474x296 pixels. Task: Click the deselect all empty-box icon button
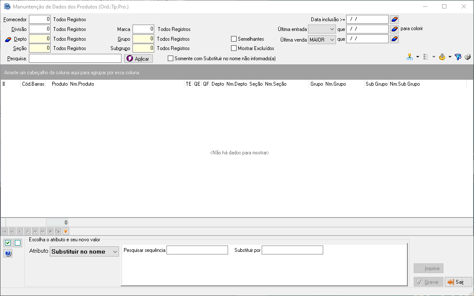coord(18,243)
